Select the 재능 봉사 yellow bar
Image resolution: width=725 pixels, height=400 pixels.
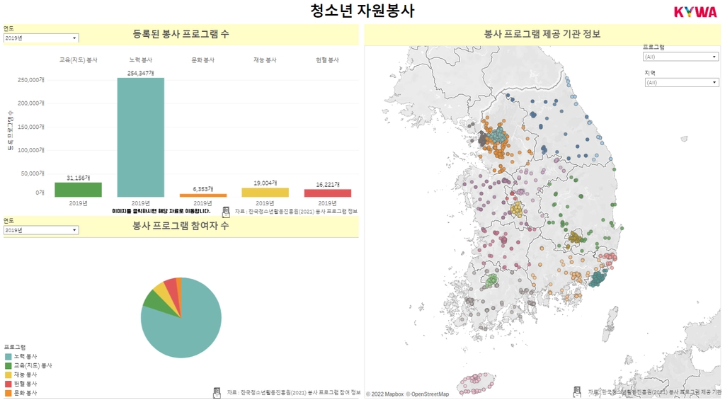[x=265, y=193]
